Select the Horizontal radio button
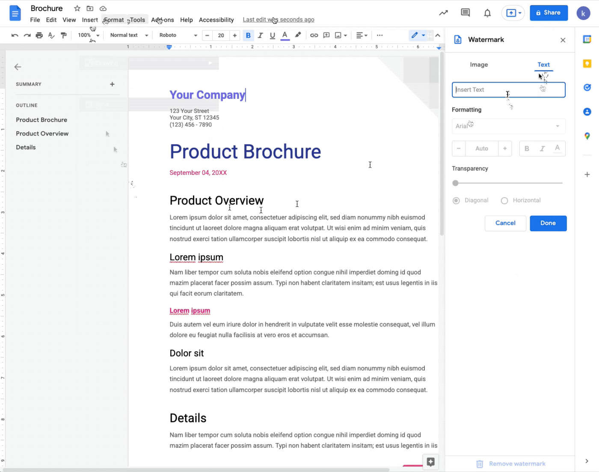The image size is (599, 472). click(x=504, y=201)
